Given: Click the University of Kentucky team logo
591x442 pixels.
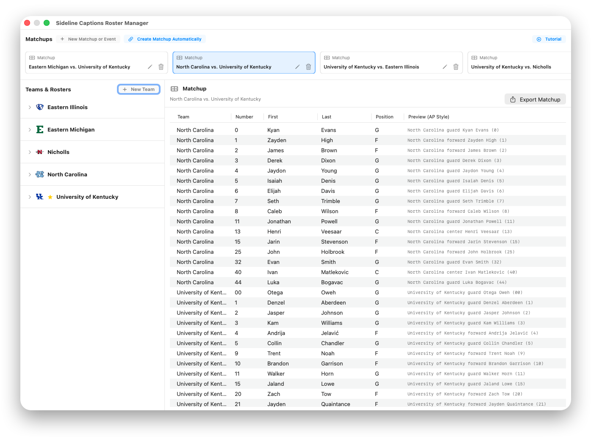Looking at the screenshot, I should coord(40,197).
